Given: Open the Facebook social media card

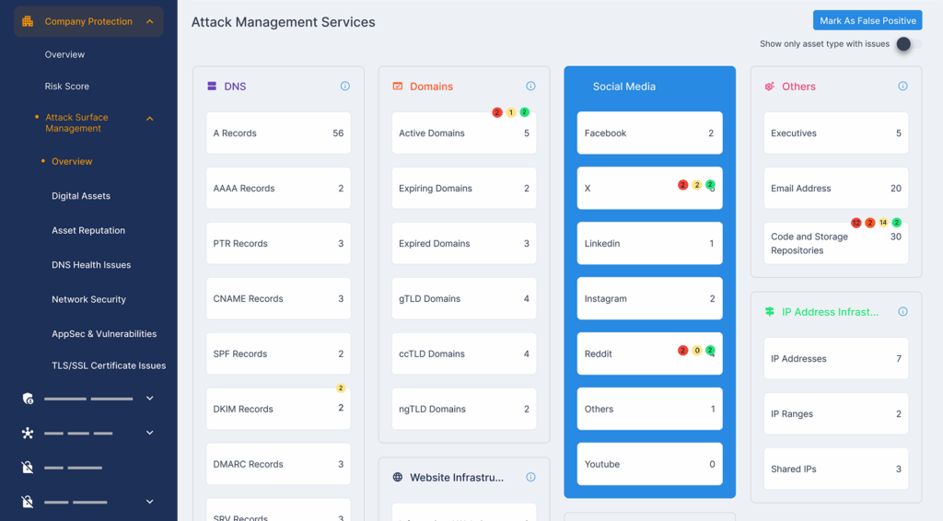Looking at the screenshot, I should coord(649,133).
